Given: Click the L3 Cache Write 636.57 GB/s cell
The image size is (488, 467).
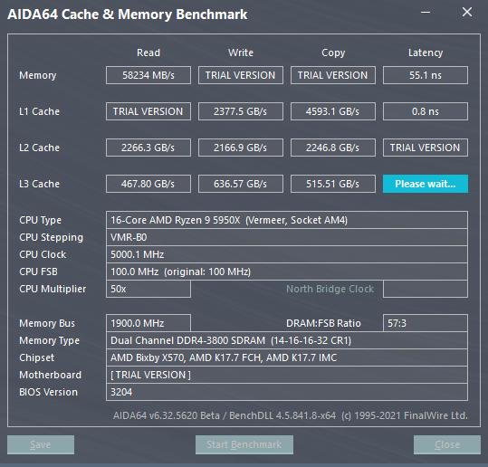Looking at the screenshot, I should 241,184.
